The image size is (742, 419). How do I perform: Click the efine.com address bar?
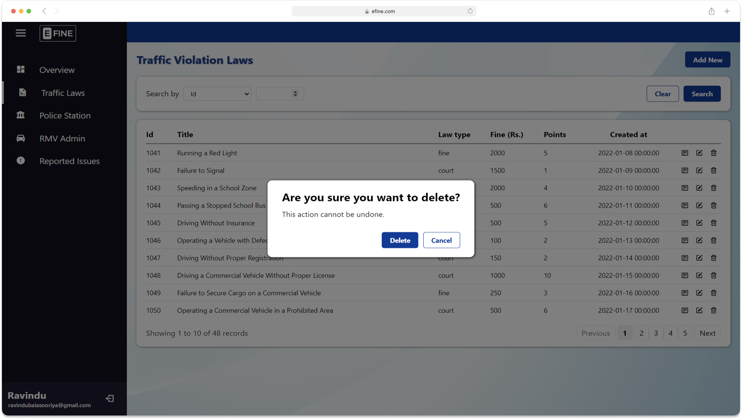[383, 11]
